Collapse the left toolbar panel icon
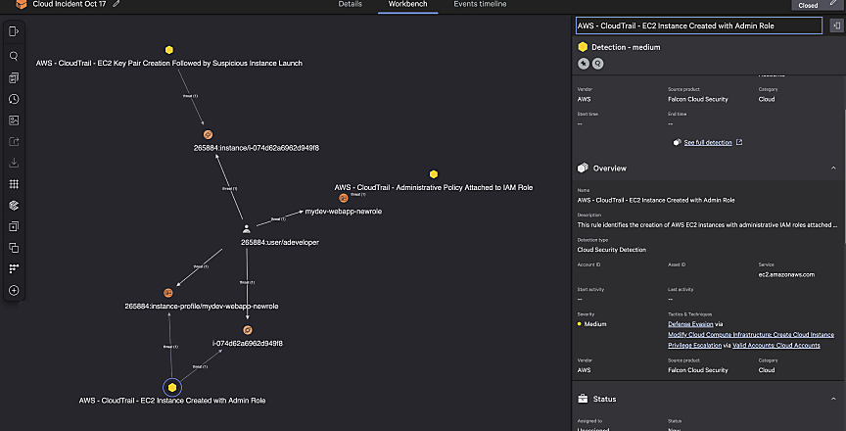This screenshot has width=846, height=431. [14, 31]
